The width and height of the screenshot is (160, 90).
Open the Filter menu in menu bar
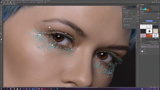point(27,0)
